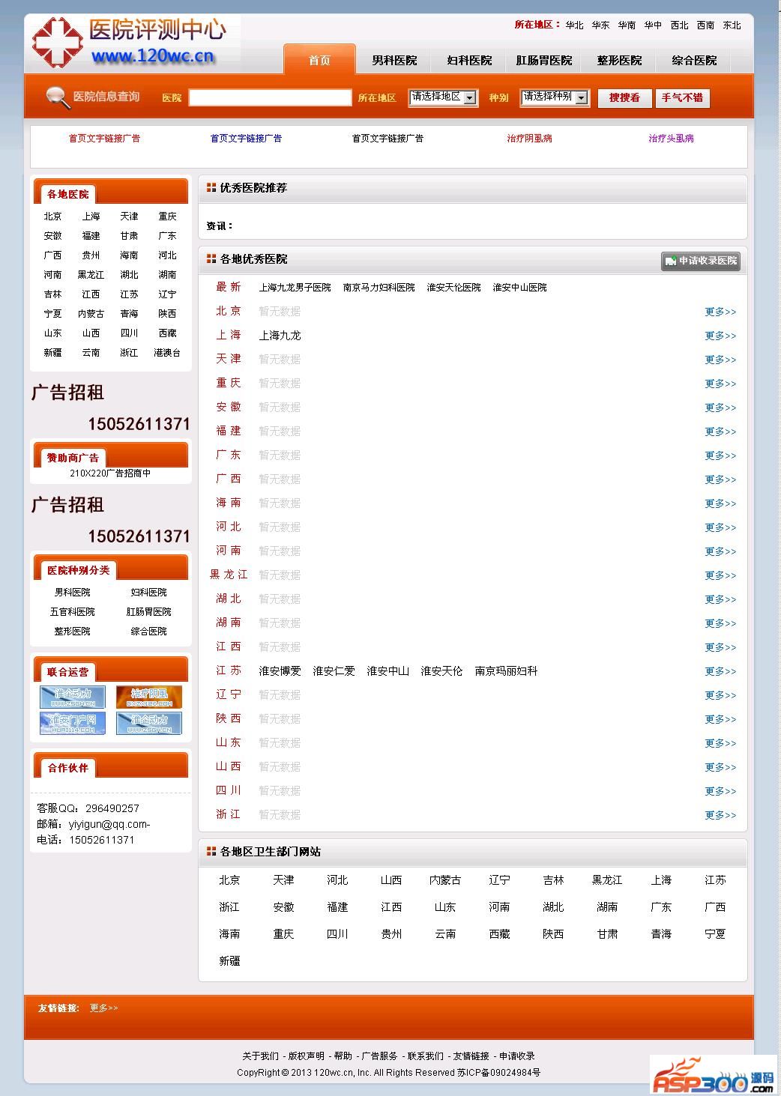This screenshot has width=781, height=1096.
Task: Open the 治疗阴虱病 ad link
Action: point(530,139)
